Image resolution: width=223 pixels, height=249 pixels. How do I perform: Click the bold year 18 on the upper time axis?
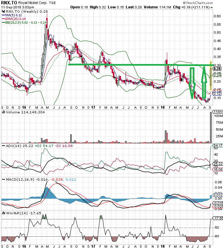tap(163, 107)
